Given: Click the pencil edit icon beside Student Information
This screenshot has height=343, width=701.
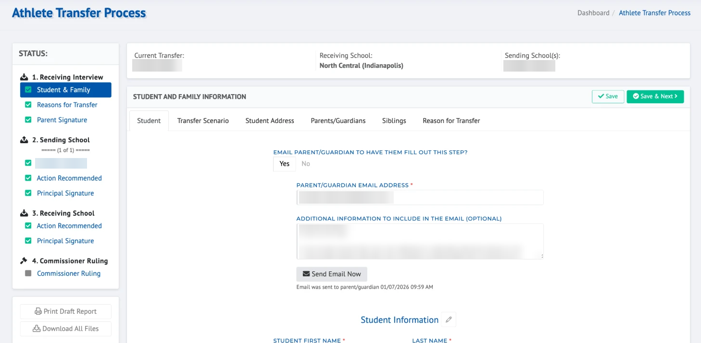Looking at the screenshot, I should [449, 319].
